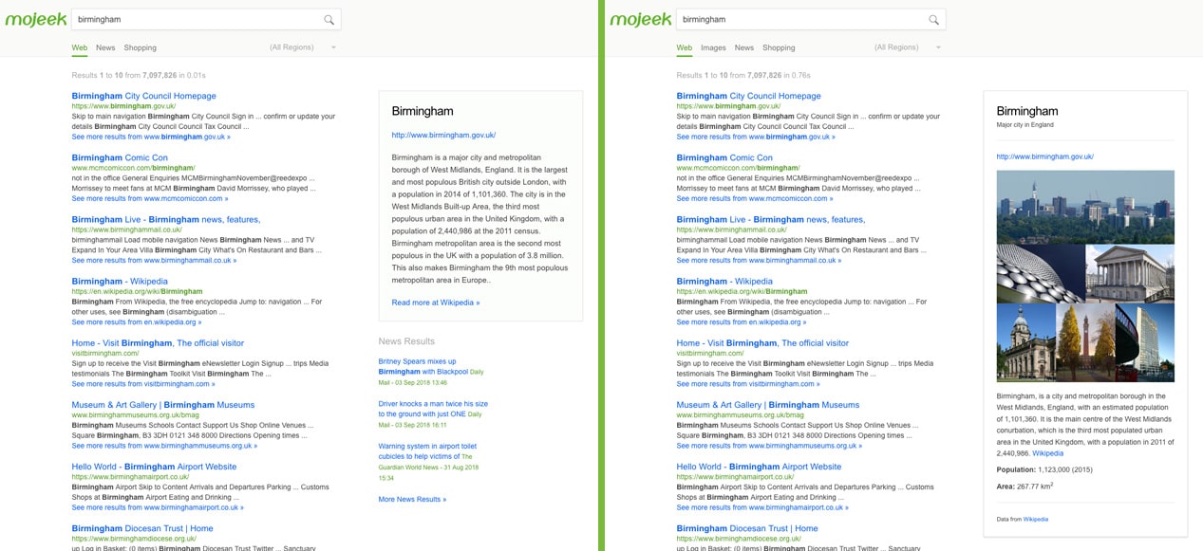Open Birmingham Airport Website result on left page
1203x551 pixels.
tap(154, 467)
